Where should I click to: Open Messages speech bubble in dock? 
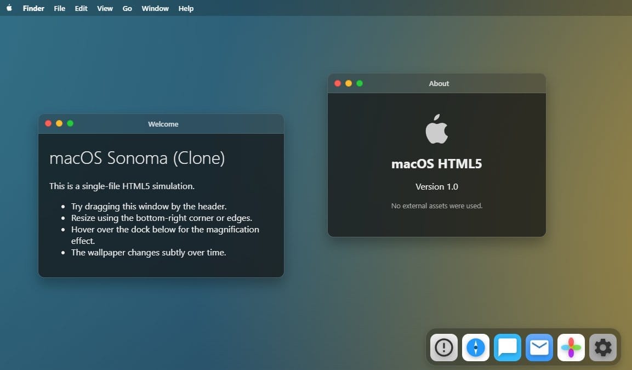point(508,347)
